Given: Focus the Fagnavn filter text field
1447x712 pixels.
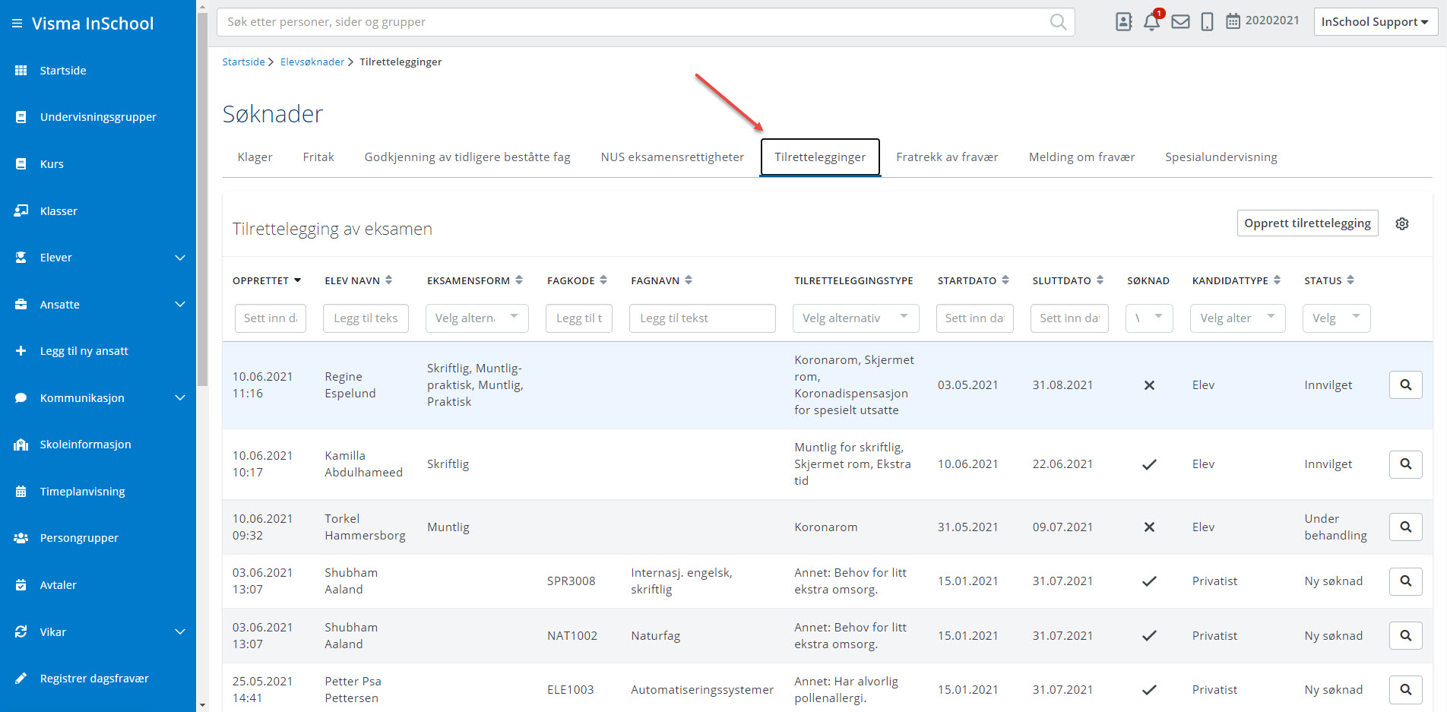Looking at the screenshot, I should click(x=702, y=318).
